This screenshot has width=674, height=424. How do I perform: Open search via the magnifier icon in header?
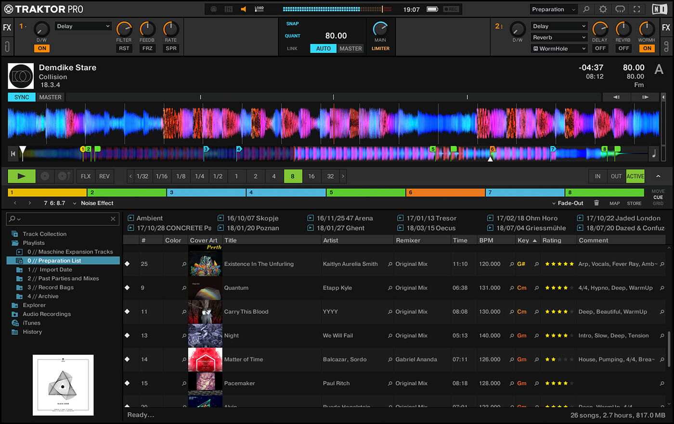(586, 9)
